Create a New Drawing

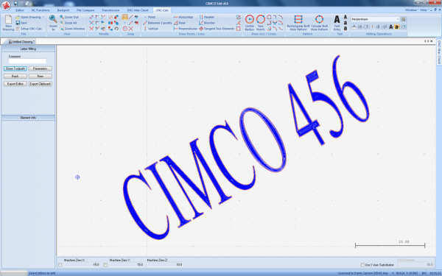[8, 23]
